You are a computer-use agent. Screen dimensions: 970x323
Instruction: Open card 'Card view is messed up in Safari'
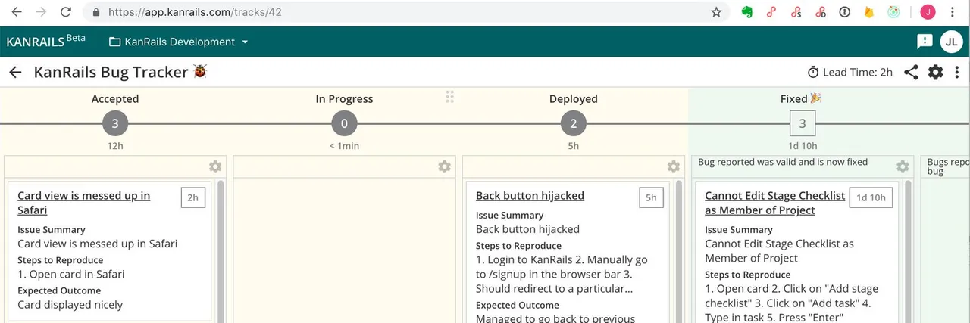pos(83,203)
